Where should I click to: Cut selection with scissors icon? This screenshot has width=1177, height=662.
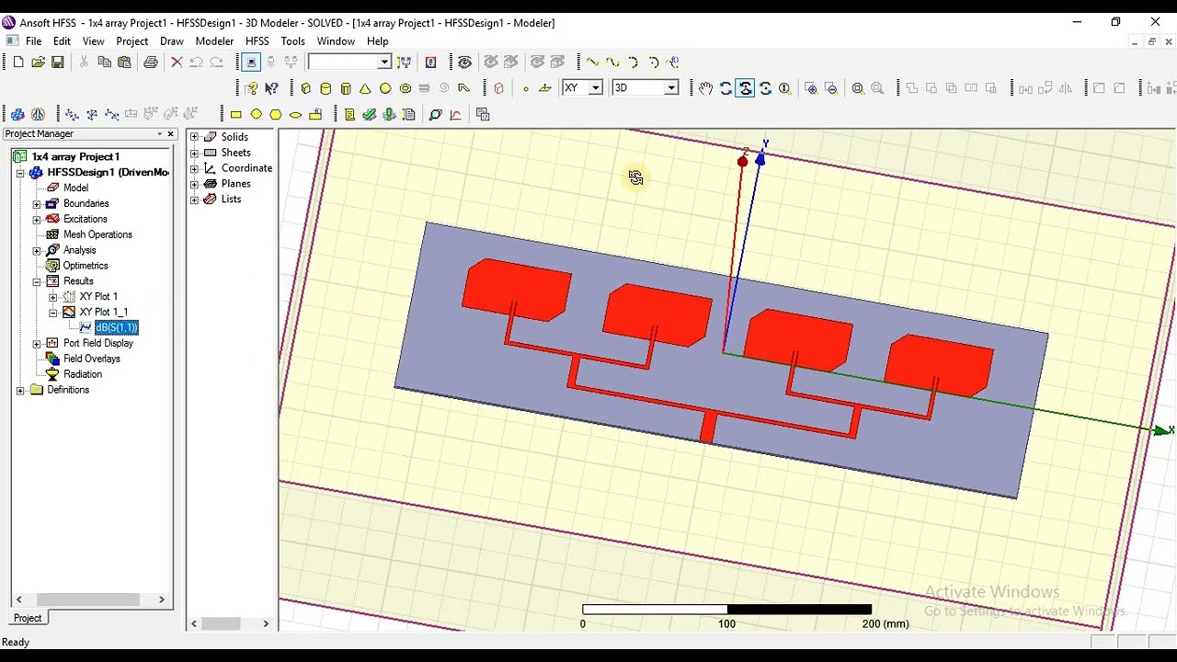click(84, 62)
